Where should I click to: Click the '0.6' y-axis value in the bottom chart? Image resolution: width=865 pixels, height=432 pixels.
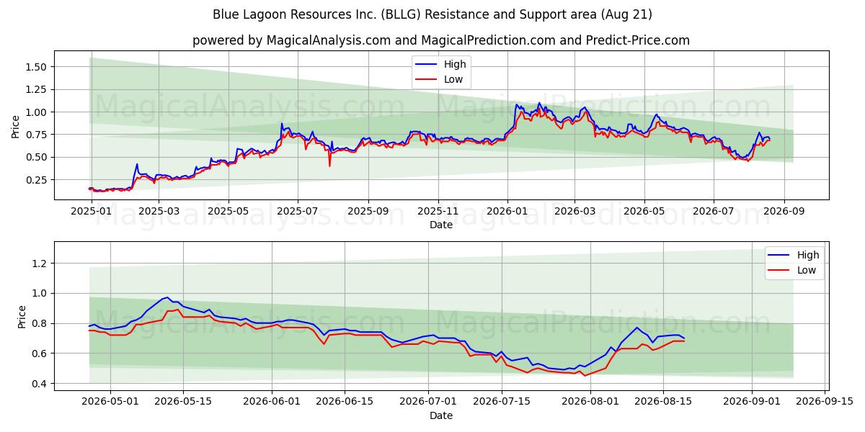click(40, 354)
